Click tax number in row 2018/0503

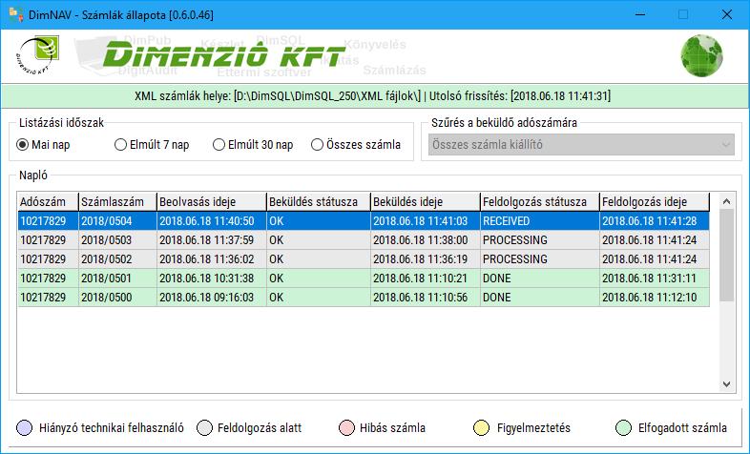tap(48, 240)
